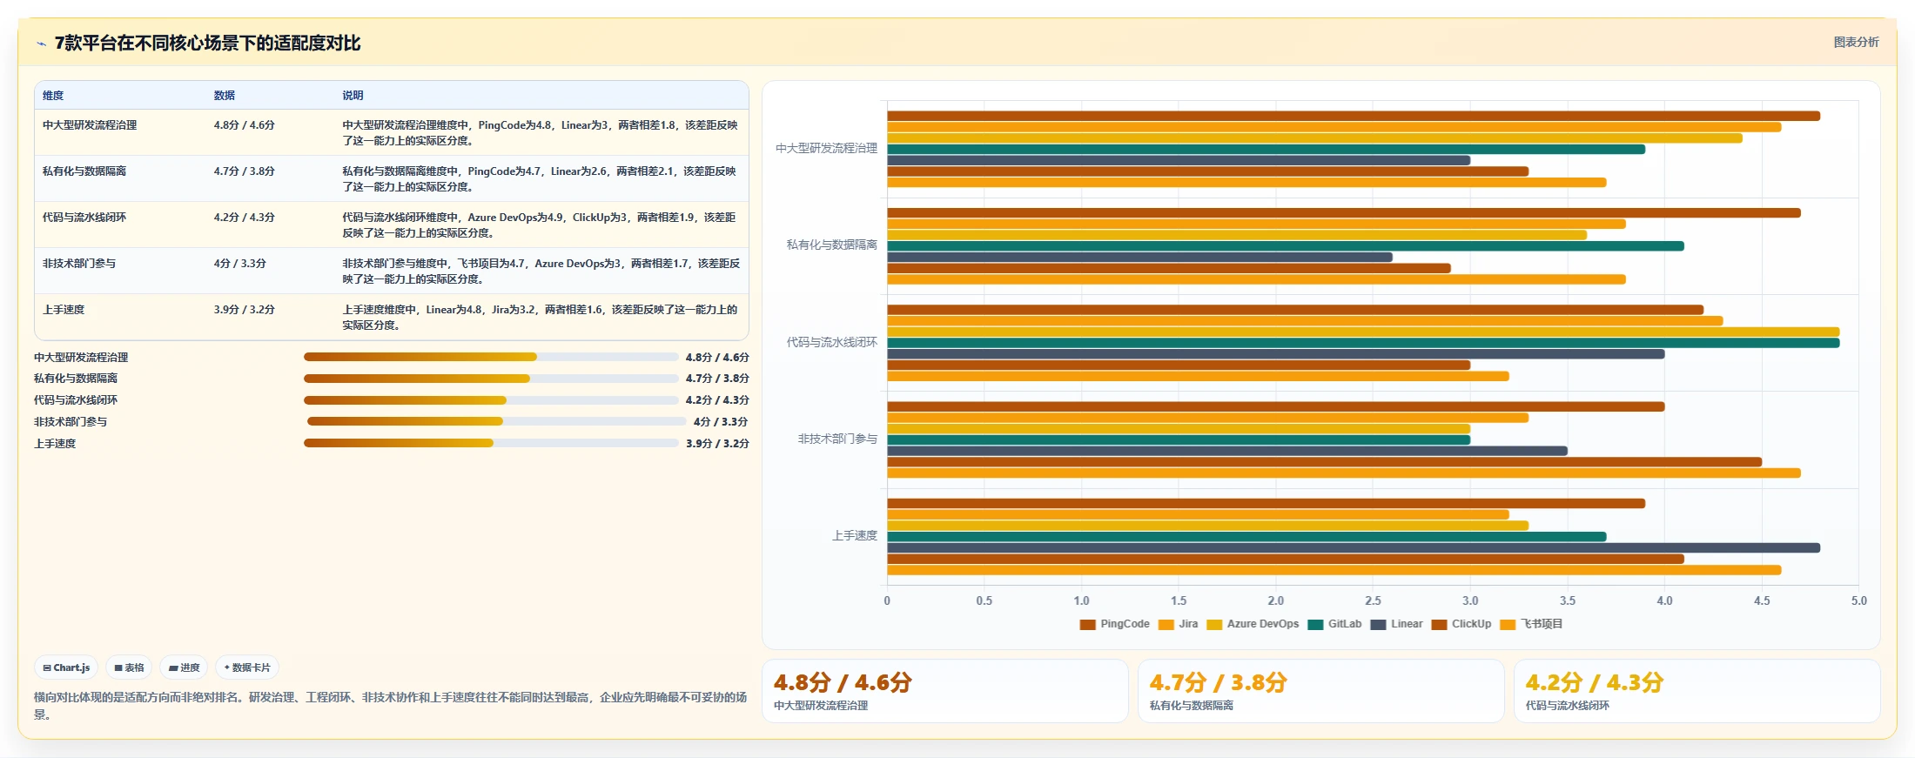
Task: Click table value 3.9分 / 3.2分
Action: pos(245,310)
